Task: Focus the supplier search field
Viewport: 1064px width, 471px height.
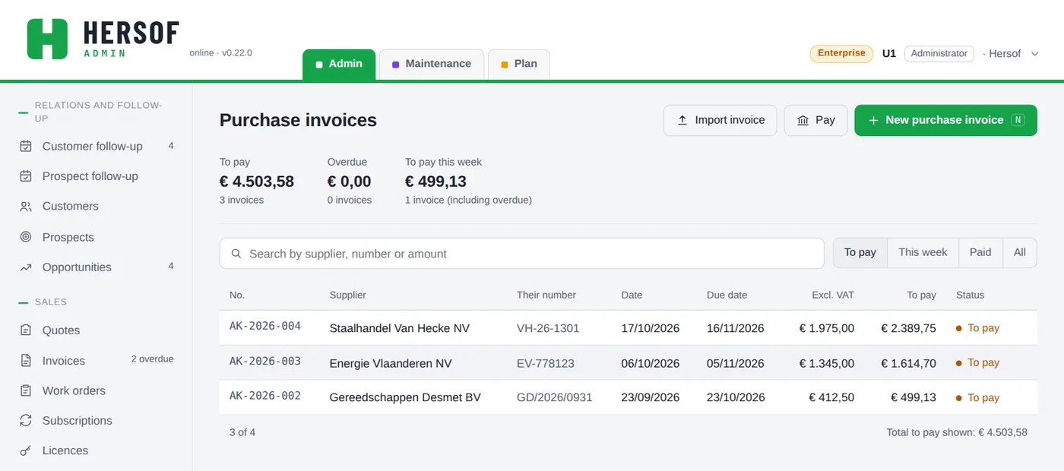Action: (x=521, y=254)
